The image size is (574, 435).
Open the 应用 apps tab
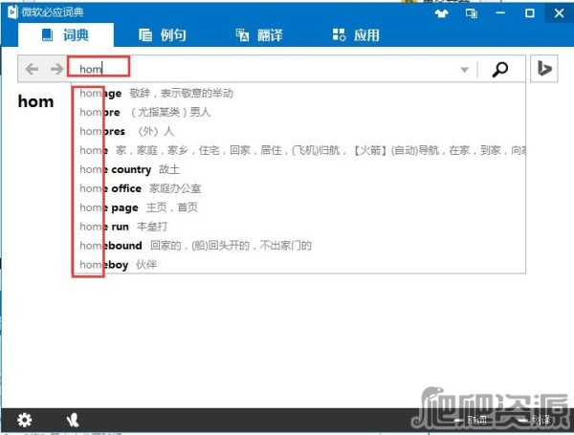tap(356, 35)
